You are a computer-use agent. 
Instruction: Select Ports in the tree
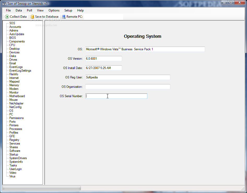(13, 122)
